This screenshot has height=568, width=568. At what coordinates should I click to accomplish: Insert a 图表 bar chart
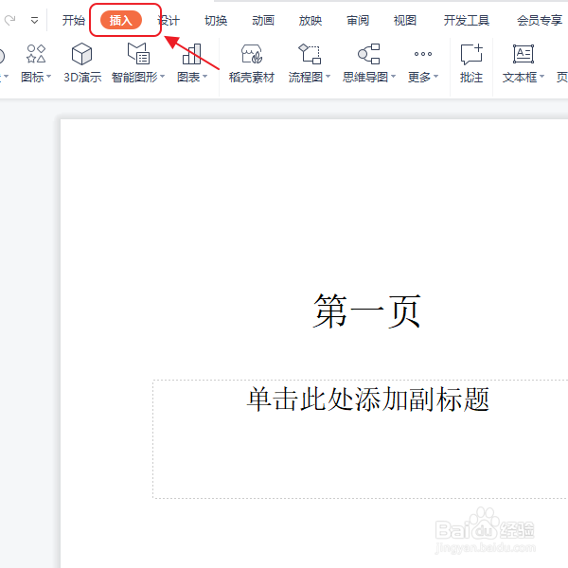point(191,54)
